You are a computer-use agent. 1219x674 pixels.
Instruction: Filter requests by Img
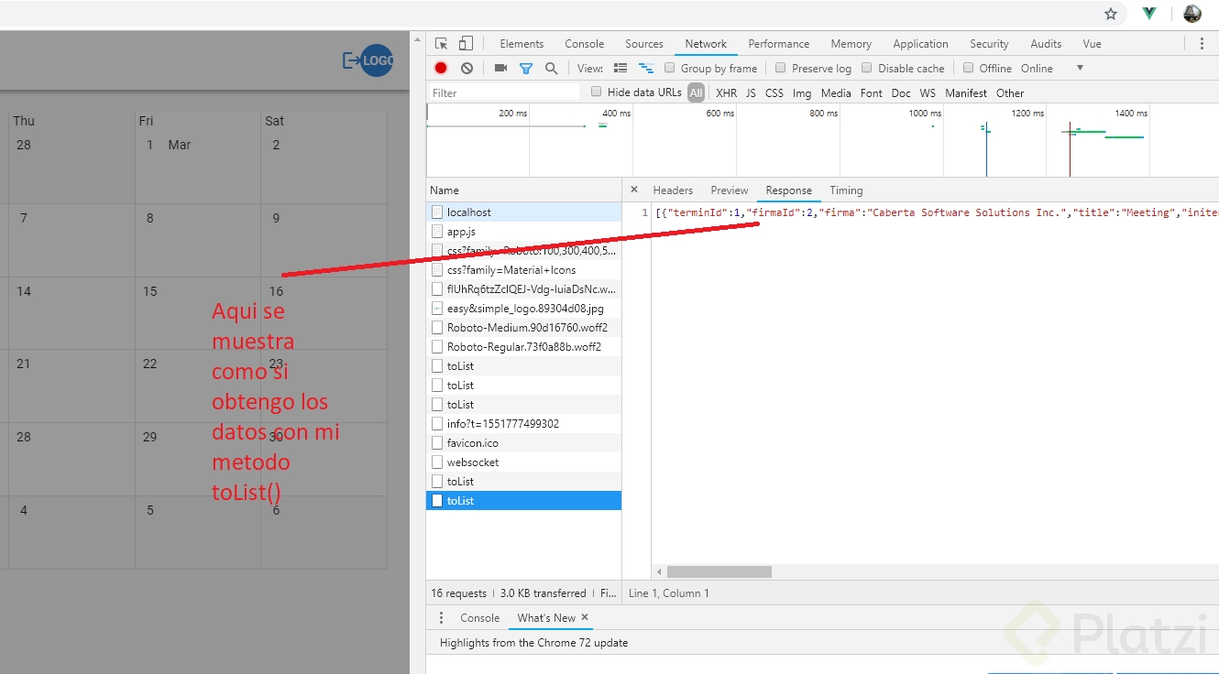tap(802, 92)
